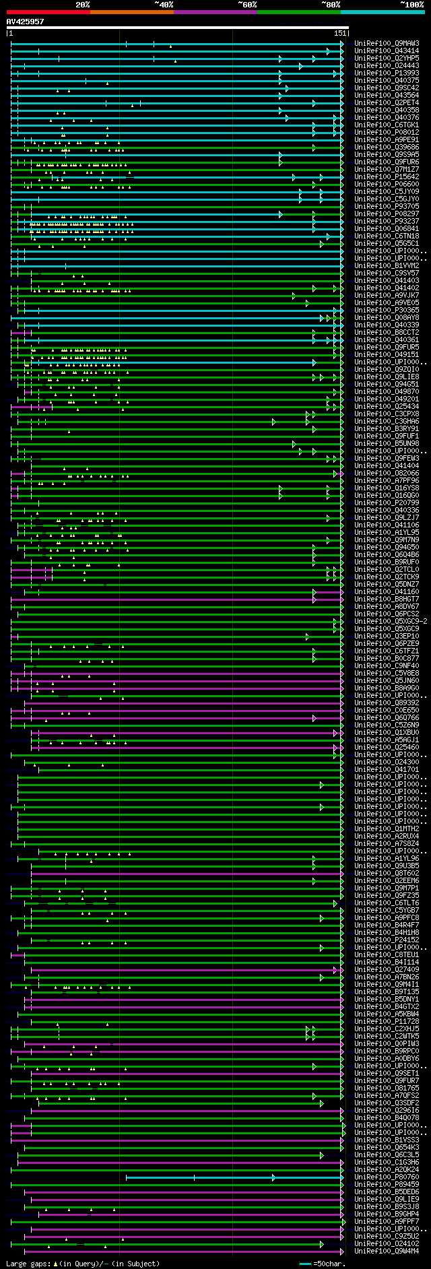Click the green ~80% identity legend segment
This screenshot has height=1269, width=431.
click(299, 12)
